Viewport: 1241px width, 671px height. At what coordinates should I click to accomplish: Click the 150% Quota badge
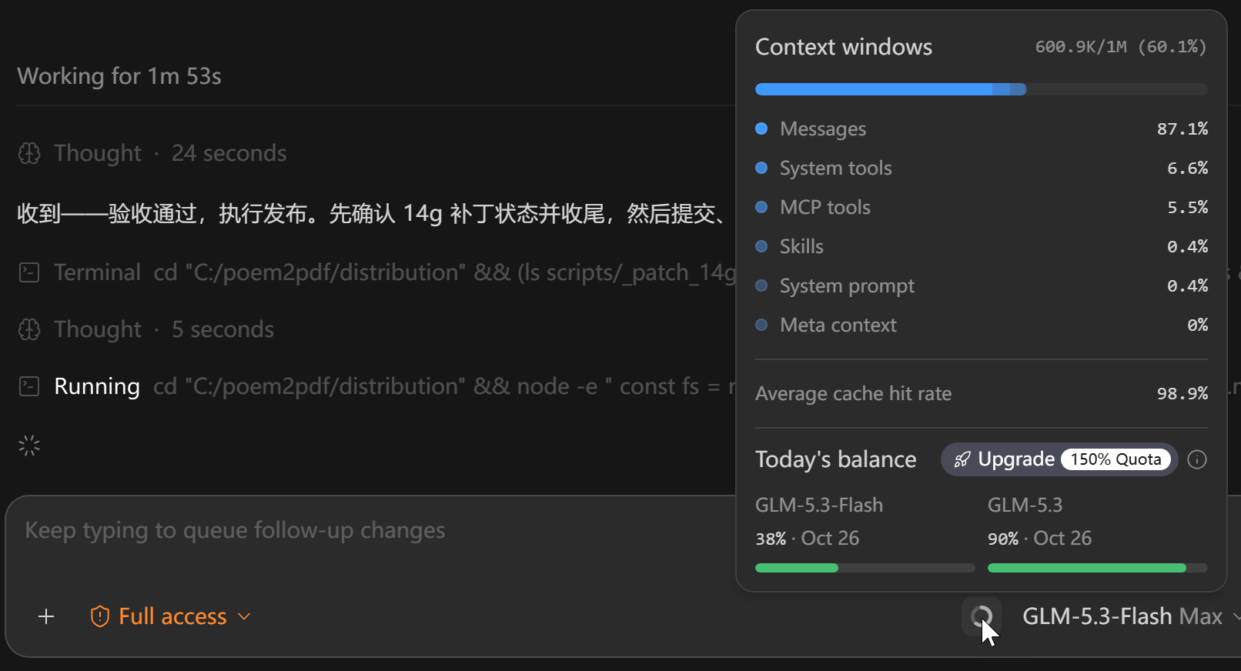pos(1116,459)
